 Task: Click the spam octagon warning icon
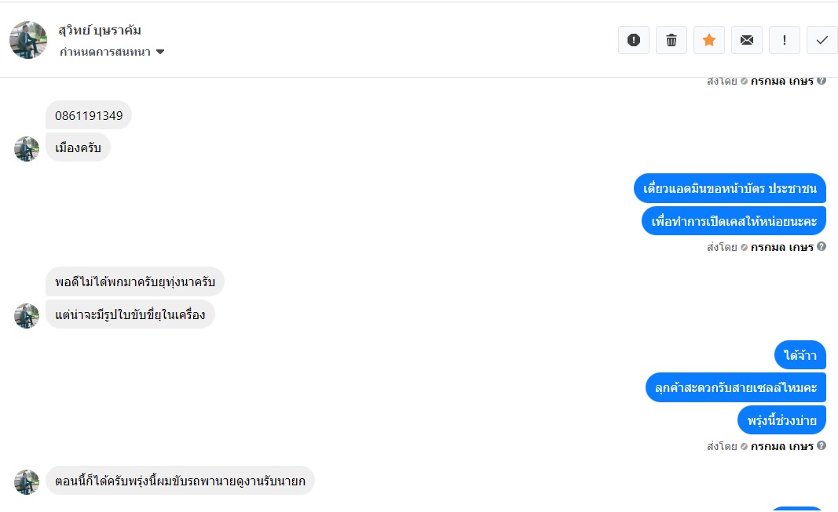[x=633, y=40]
